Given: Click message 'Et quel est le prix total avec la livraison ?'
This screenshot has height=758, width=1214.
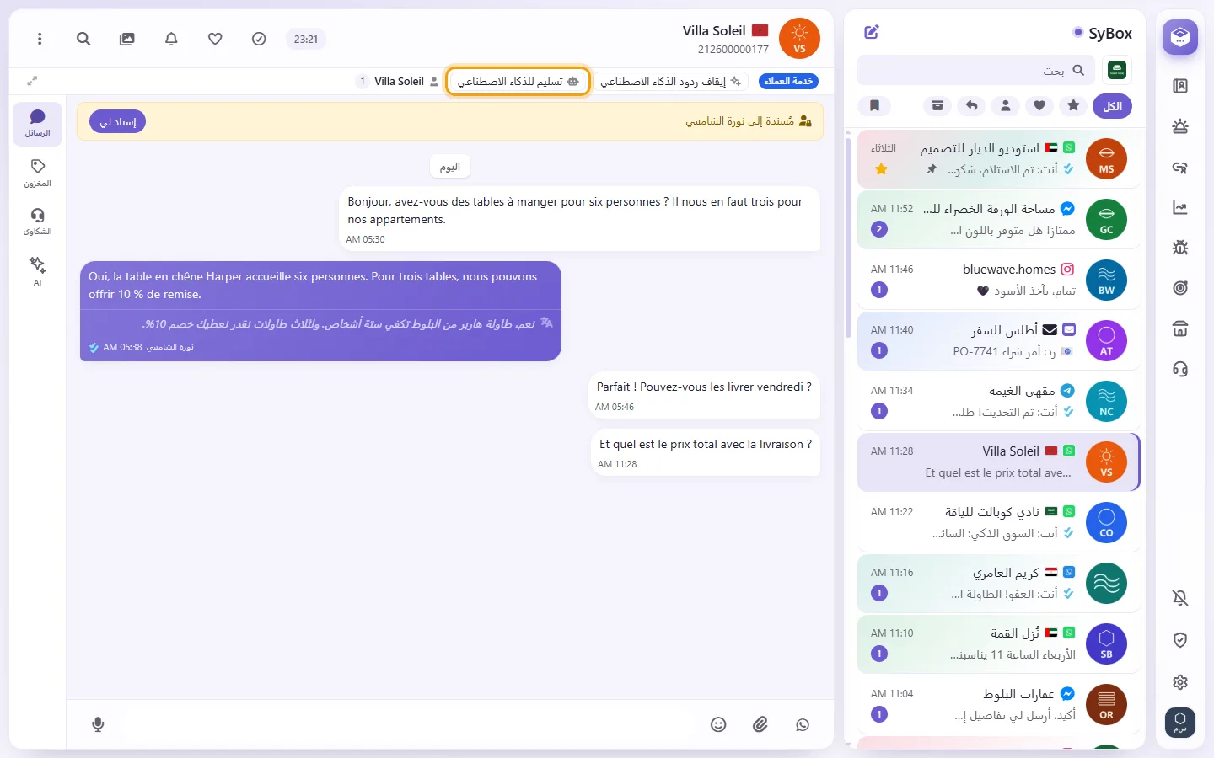Looking at the screenshot, I should [x=706, y=452].
